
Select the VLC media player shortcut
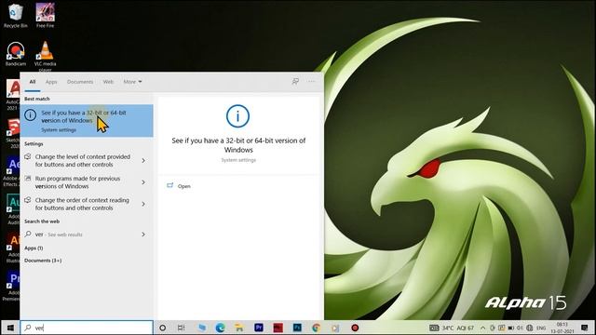point(46,56)
